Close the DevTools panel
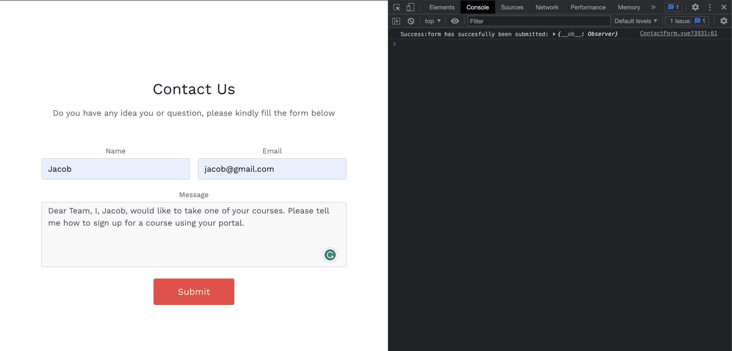The image size is (732, 351). [724, 7]
